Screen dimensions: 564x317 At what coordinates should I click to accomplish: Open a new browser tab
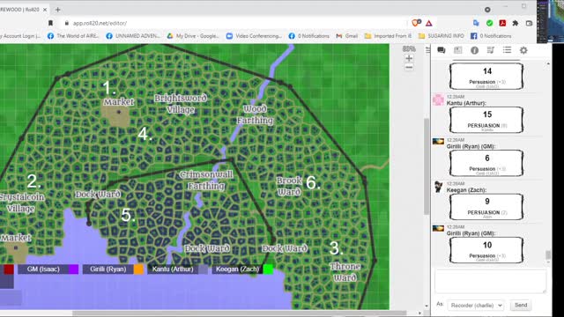(x=57, y=10)
